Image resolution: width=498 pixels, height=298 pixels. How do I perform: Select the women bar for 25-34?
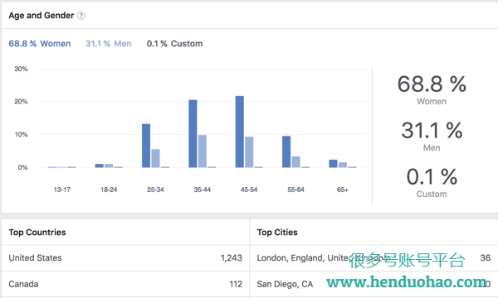click(146, 146)
